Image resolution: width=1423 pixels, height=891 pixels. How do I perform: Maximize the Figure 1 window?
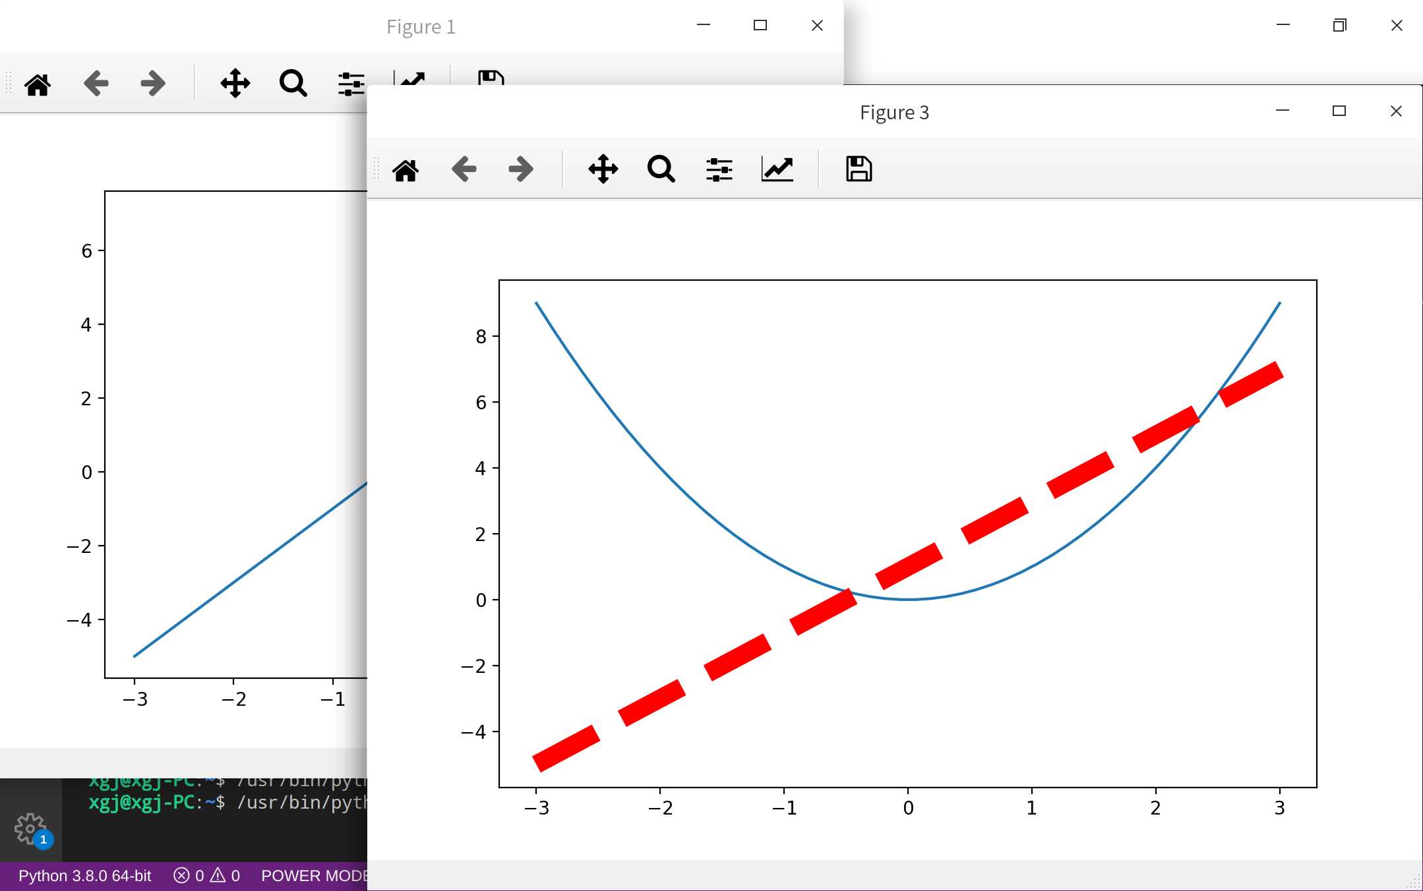click(760, 25)
